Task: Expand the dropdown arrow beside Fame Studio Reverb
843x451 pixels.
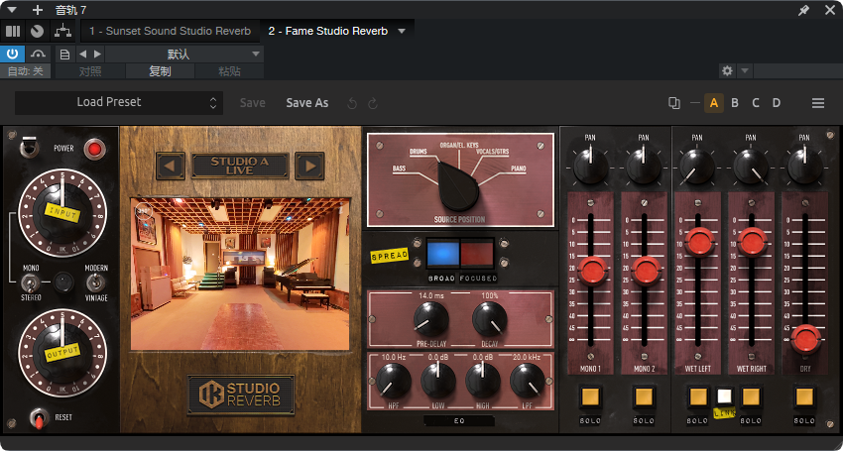Action: point(402,31)
